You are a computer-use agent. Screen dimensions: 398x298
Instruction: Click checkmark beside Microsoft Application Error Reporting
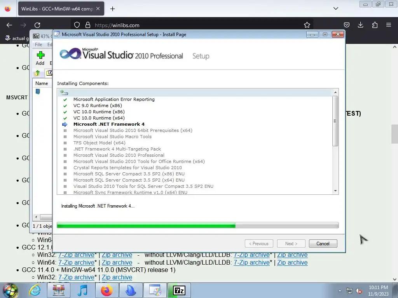click(x=65, y=100)
